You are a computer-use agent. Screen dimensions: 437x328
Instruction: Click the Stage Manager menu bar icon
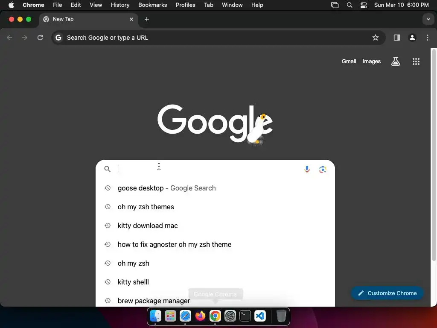(335, 5)
